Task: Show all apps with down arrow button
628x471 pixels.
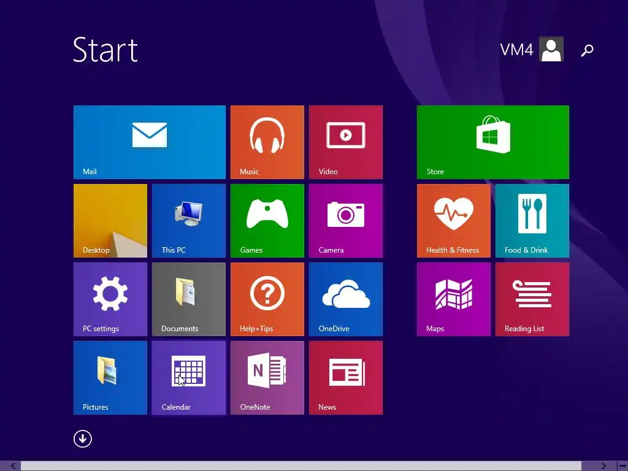Action: (x=83, y=439)
